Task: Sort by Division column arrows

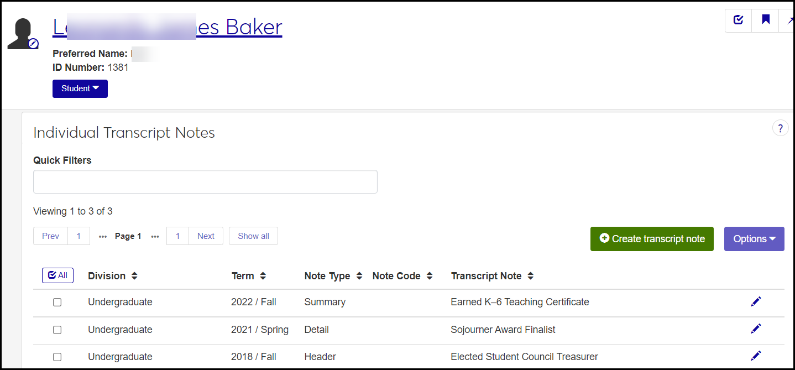Action: [134, 276]
